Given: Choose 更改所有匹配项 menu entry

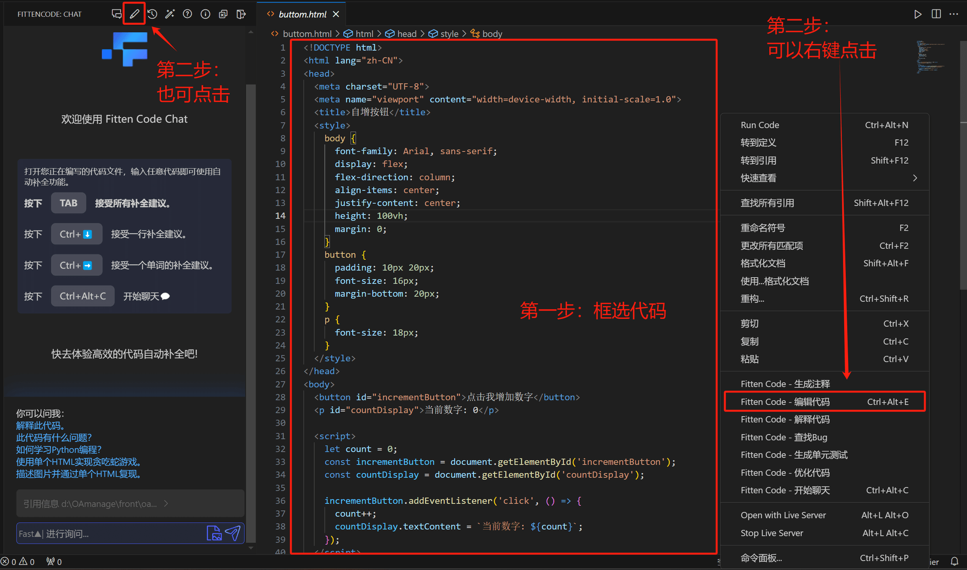Looking at the screenshot, I should tap(824, 246).
